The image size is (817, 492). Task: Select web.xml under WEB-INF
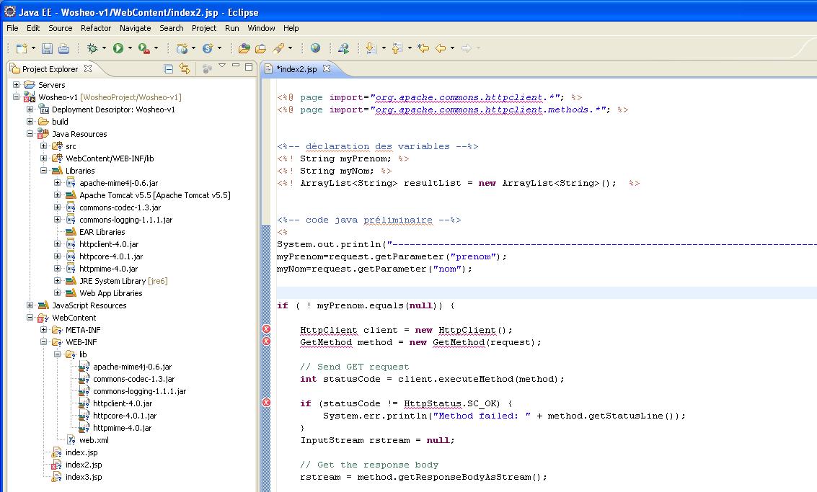tap(94, 440)
